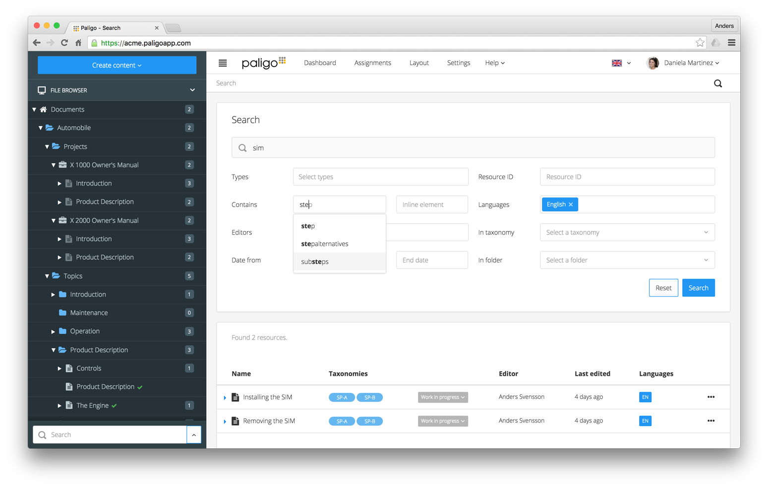Remove the English language tag

[x=571, y=204]
